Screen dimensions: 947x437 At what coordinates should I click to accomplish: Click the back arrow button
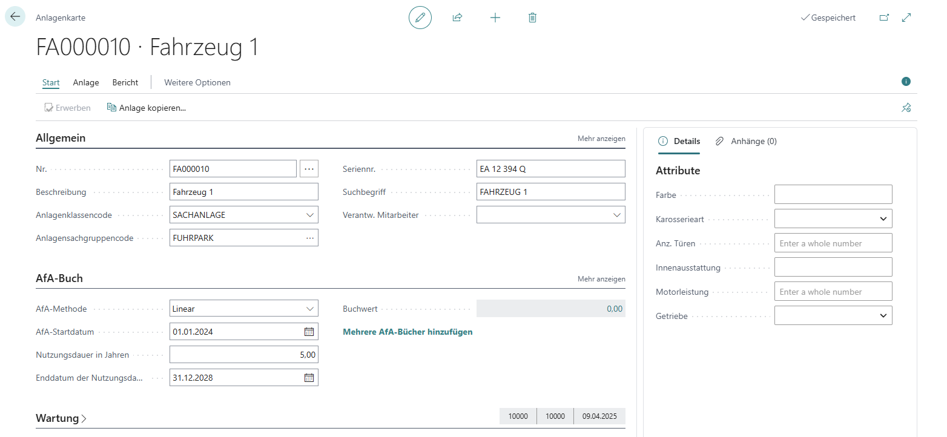point(15,17)
